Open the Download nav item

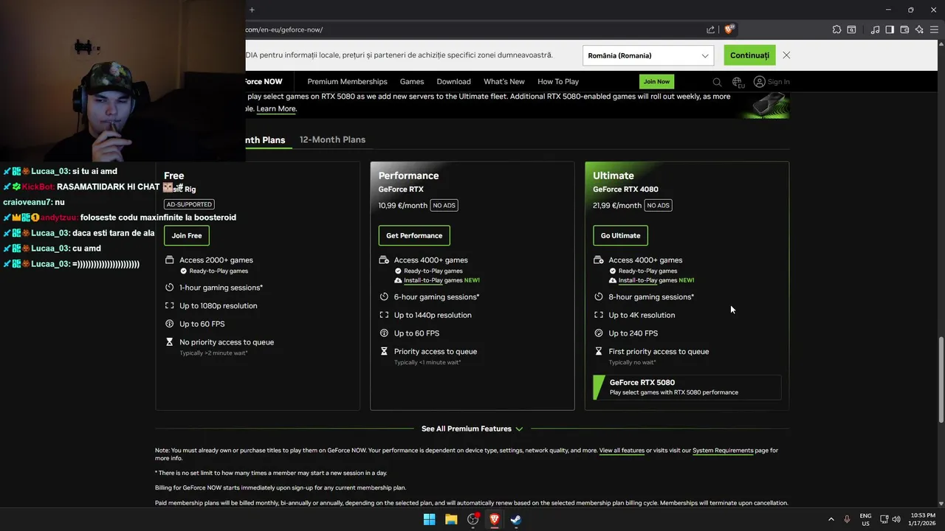click(x=453, y=82)
